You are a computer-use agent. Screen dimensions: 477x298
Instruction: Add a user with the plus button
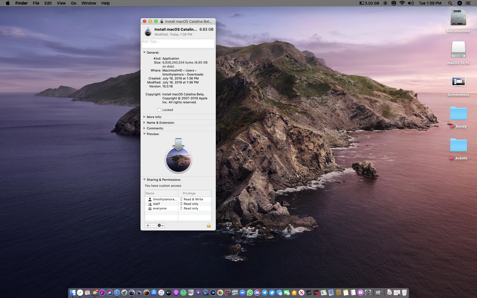pos(148,225)
